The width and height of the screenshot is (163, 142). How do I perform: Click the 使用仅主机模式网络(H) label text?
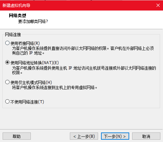pos(31,83)
